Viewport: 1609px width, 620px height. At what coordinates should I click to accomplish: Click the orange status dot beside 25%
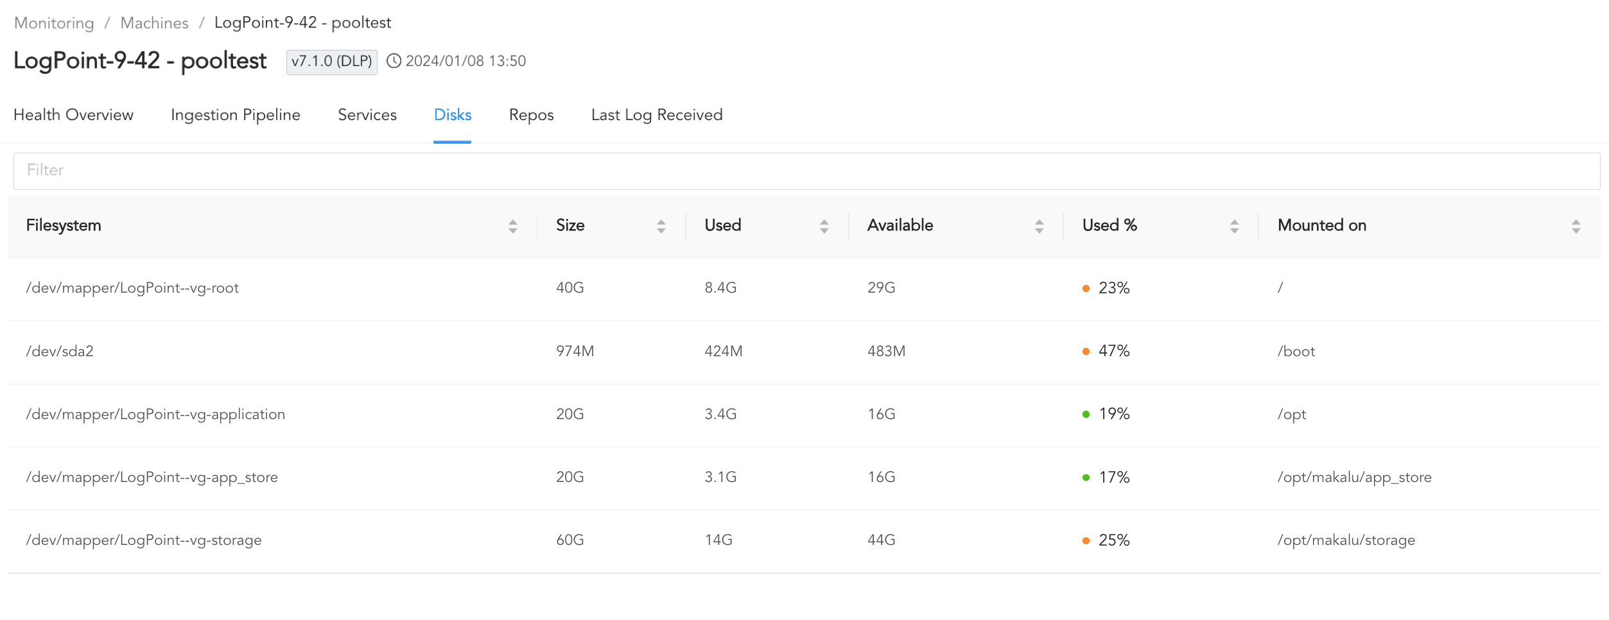pos(1085,540)
